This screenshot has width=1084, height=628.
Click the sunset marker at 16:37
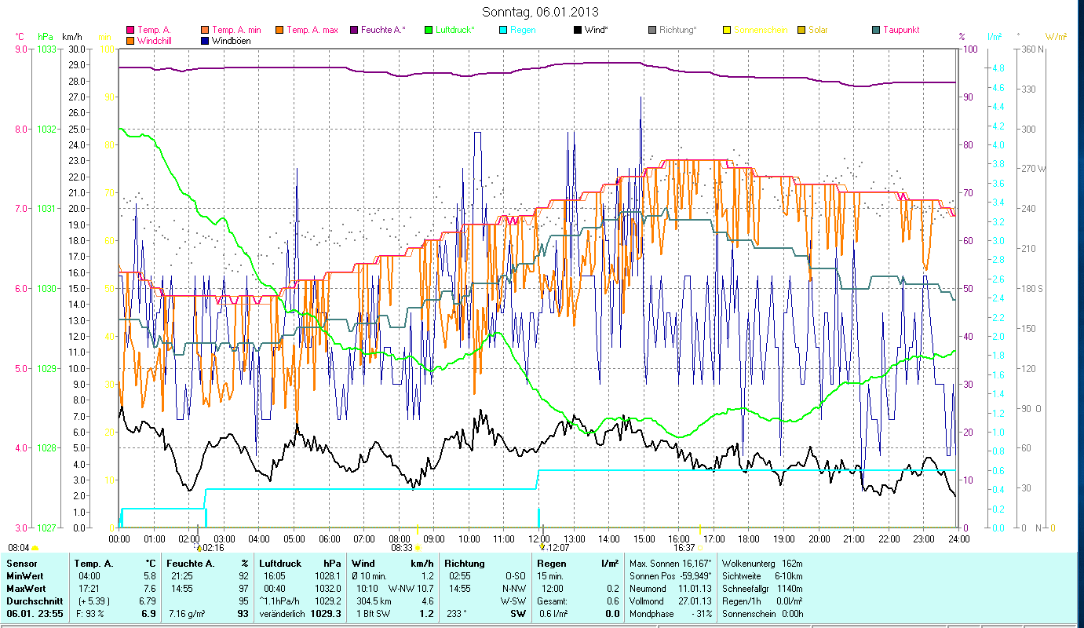point(699,548)
